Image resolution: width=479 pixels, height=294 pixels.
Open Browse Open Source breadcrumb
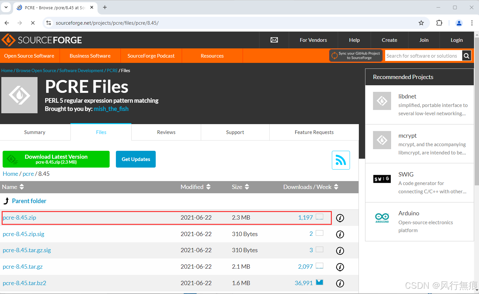tap(36, 70)
